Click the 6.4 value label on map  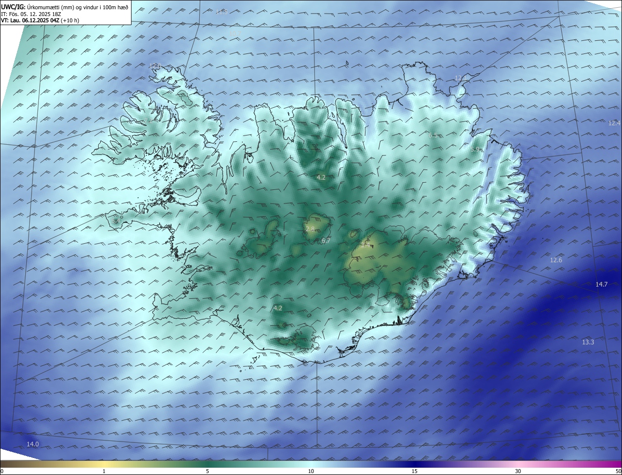(x=116, y=221)
